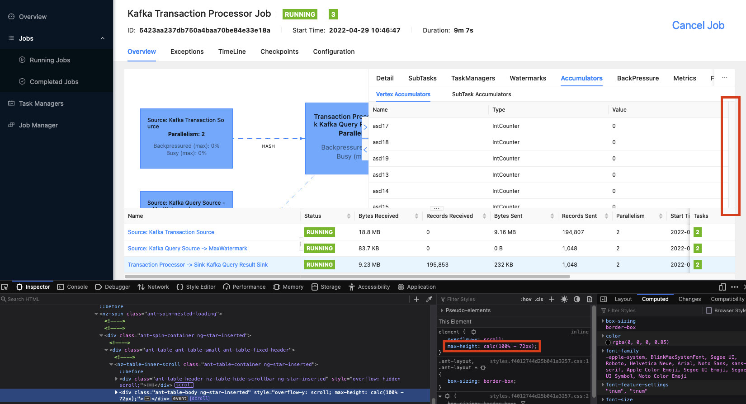Click the Filter Styles input in Rules pane

[x=479, y=299]
